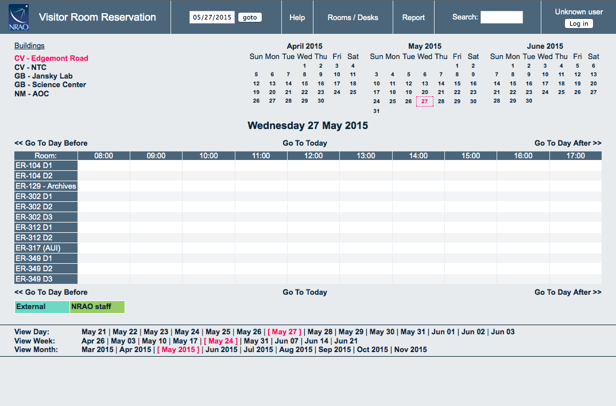Open Rooms / Desks page
616x406 pixels.
point(352,17)
